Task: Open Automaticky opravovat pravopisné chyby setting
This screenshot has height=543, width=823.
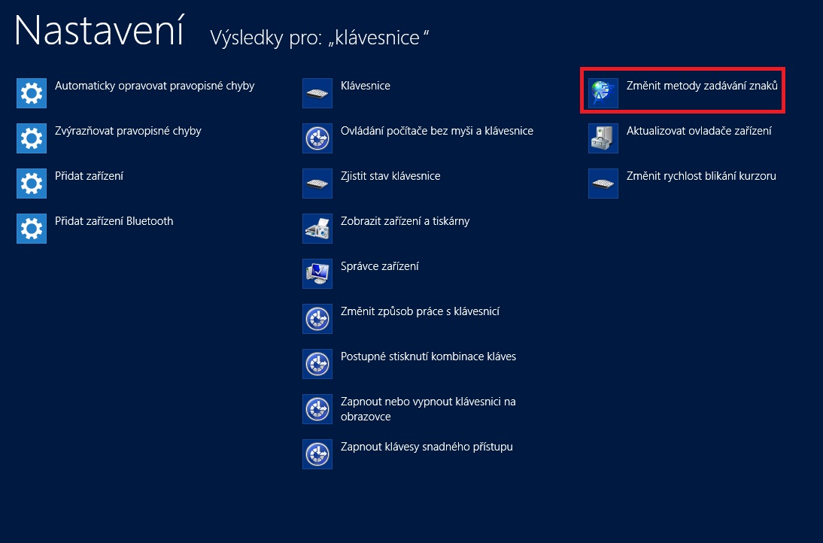Action: pyautogui.click(x=154, y=86)
